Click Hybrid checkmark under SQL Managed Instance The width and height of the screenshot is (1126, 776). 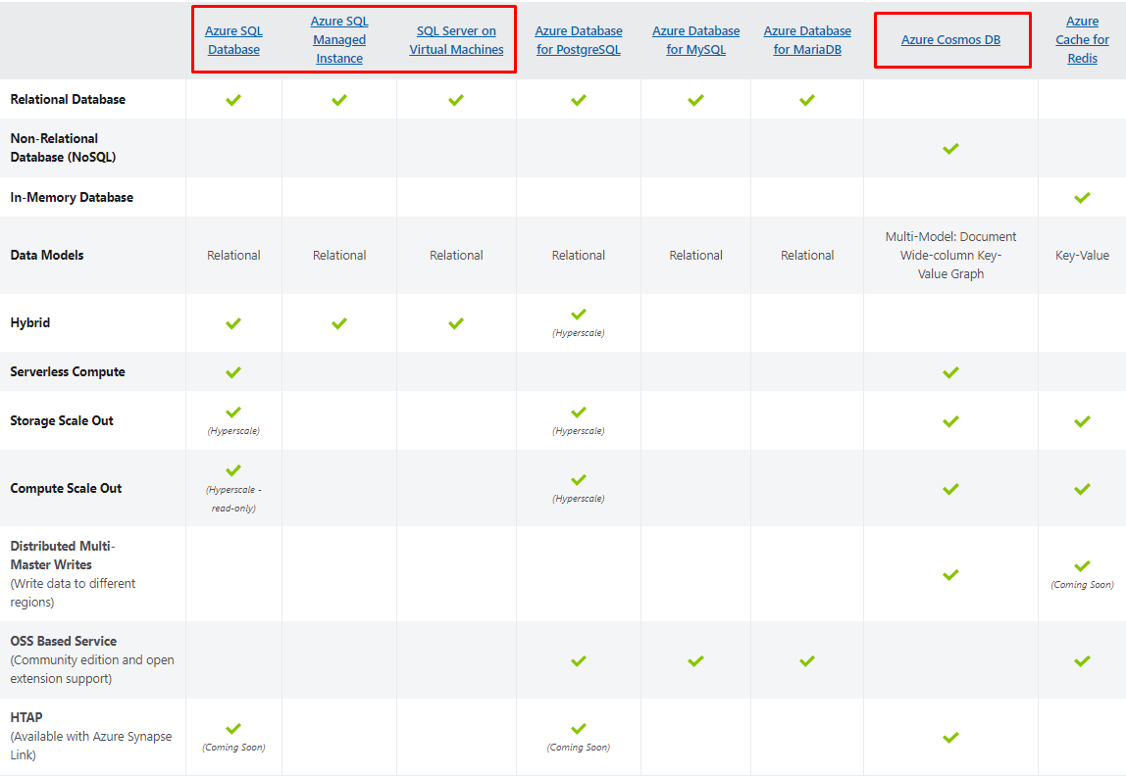[339, 323]
